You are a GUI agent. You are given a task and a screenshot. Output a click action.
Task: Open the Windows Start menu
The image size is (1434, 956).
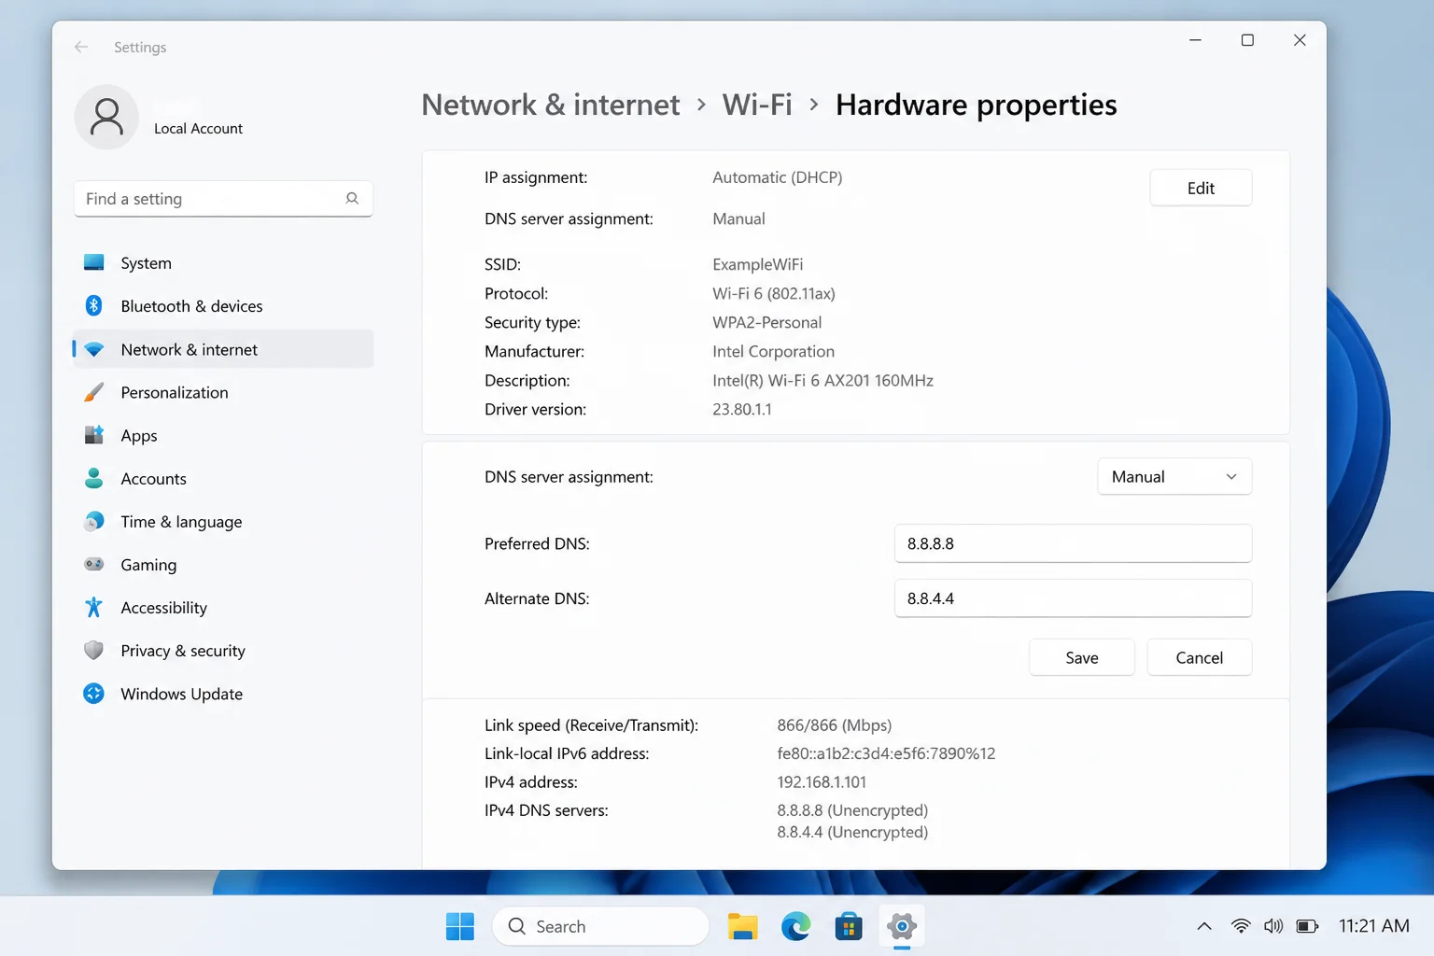[x=460, y=926]
